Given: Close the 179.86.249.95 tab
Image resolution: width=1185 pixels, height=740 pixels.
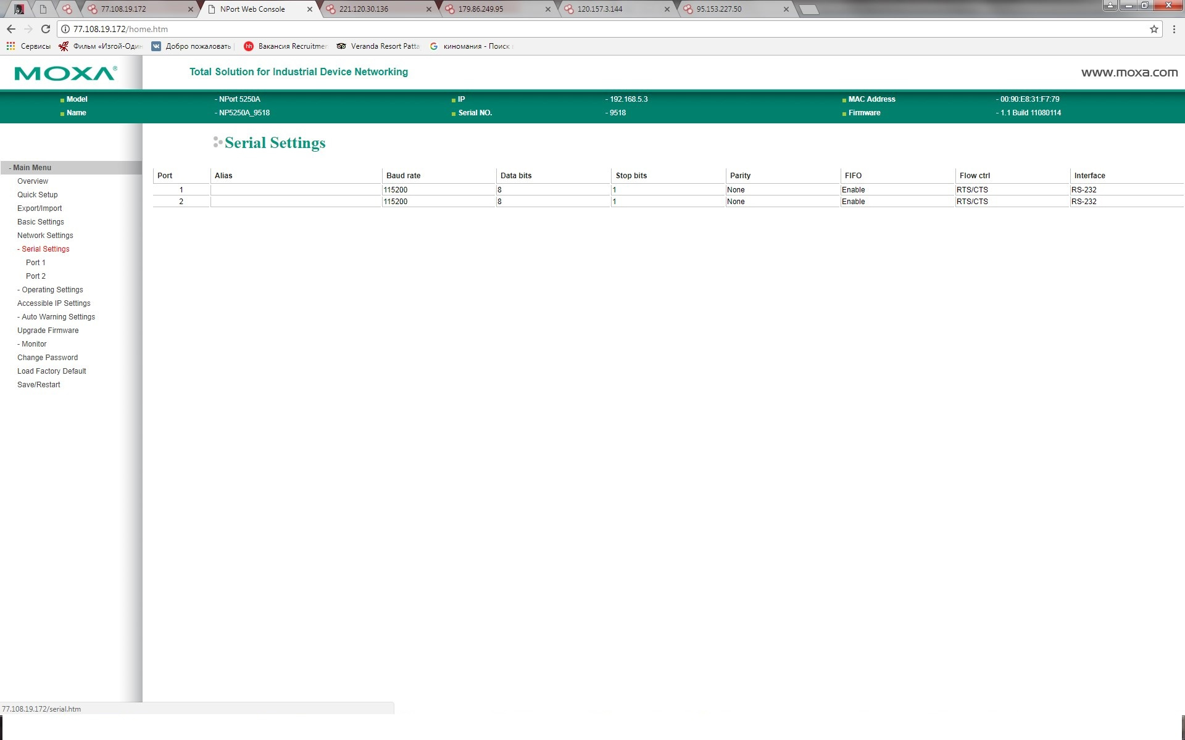Looking at the screenshot, I should [x=548, y=9].
